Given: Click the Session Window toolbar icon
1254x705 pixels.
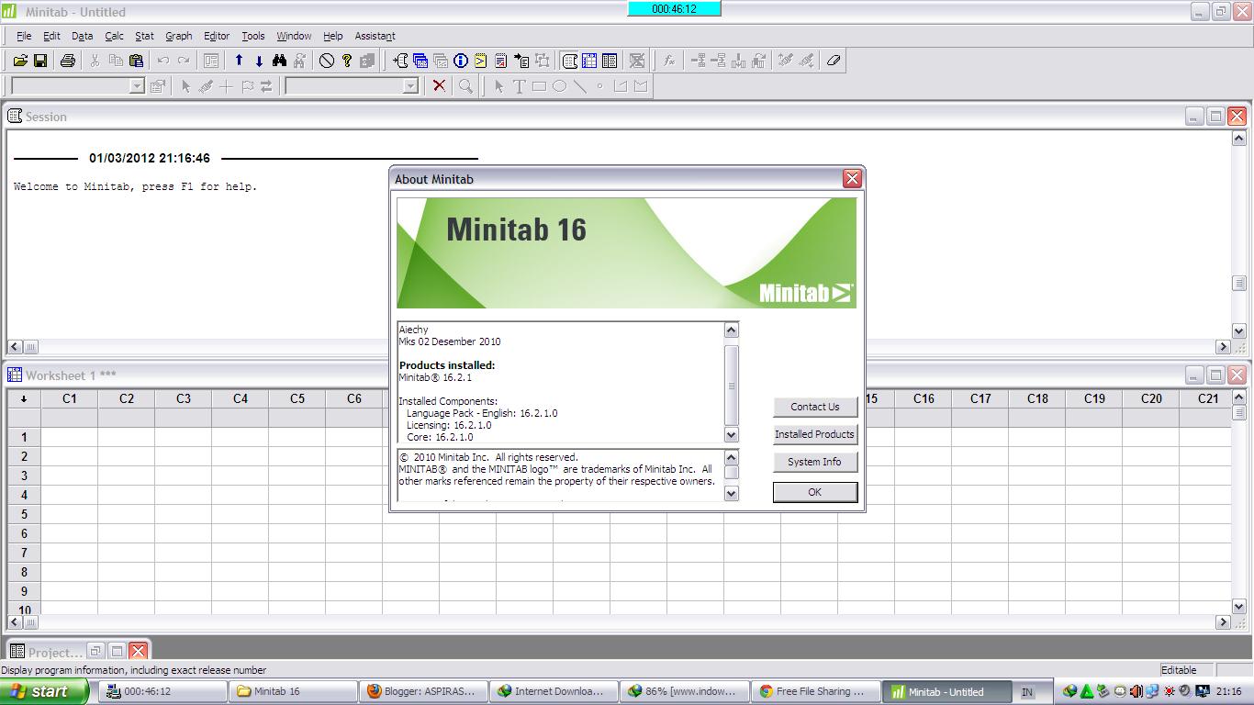Looking at the screenshot, I should click(x=569, y=61).
